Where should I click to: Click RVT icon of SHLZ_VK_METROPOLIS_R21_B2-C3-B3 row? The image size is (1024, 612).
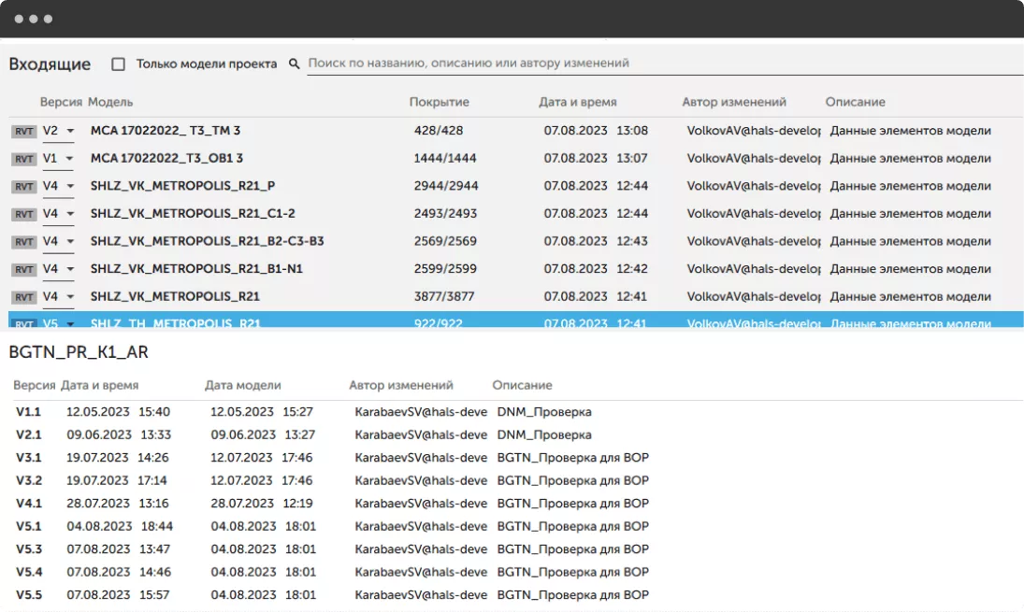[x=23, y=242]
